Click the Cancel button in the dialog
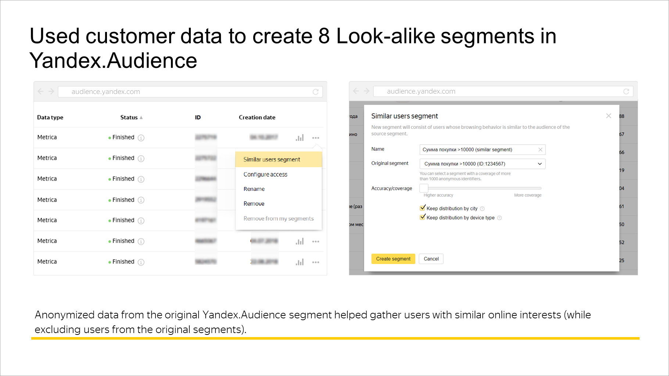Image resolution: width=669 pixels, height=376 pixels. tap(431, 258)
